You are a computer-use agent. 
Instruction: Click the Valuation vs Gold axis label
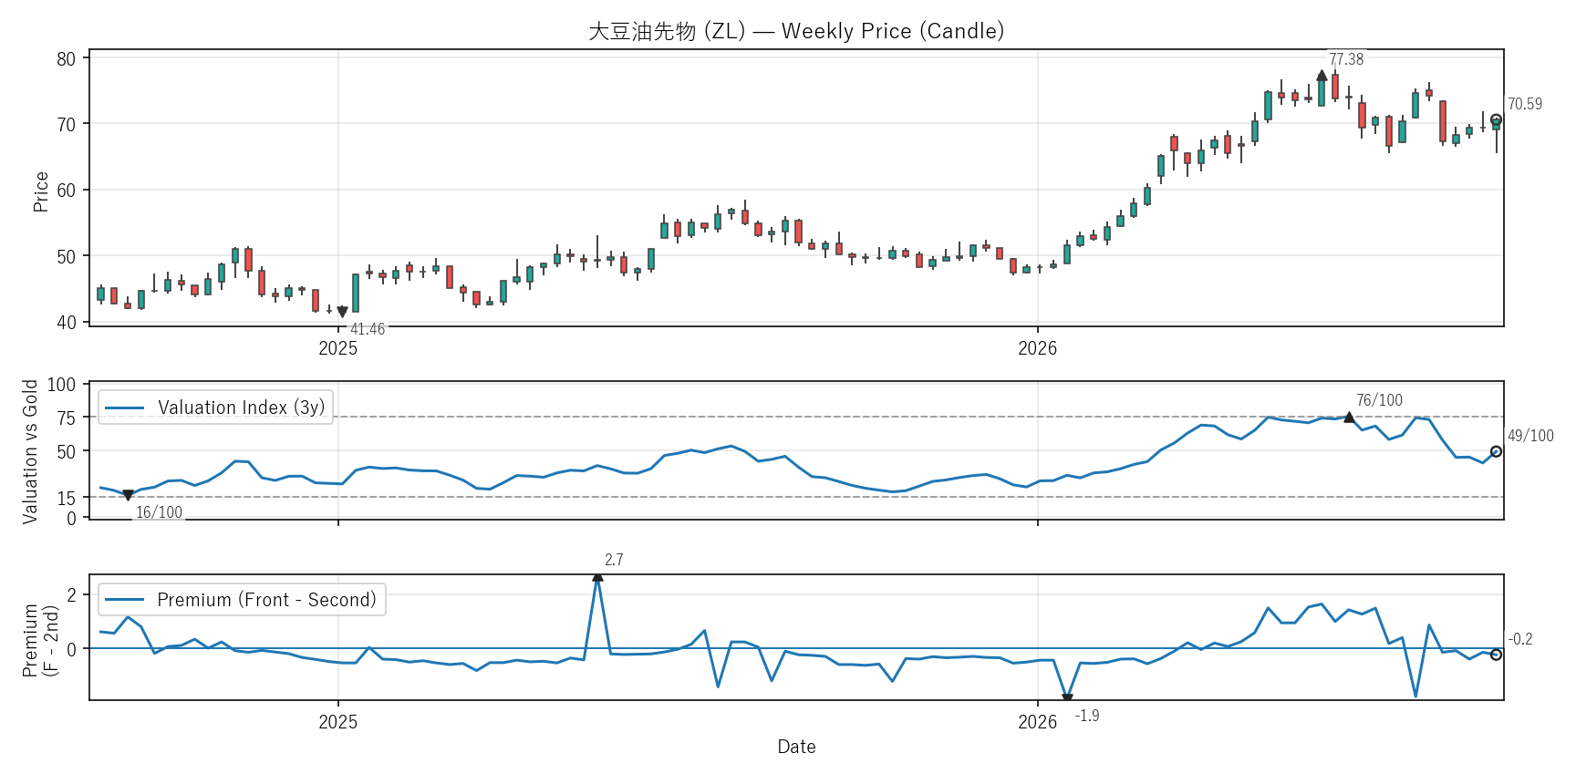click(30, 451)
